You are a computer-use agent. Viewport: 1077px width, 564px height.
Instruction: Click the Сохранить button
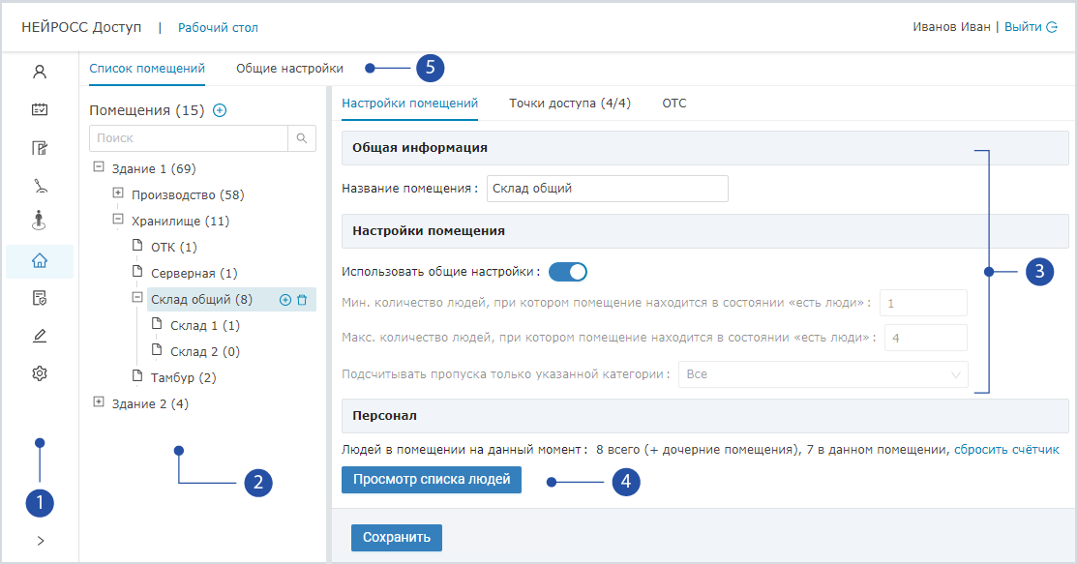pos(396,537)
